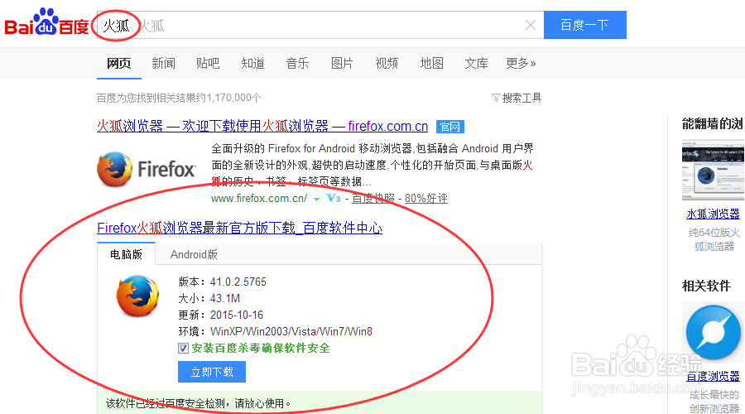Viewport: 745px width, 414px height.
Task: Clear the search box with X icon
Action: pyautogui.click(x=531, y=25)
